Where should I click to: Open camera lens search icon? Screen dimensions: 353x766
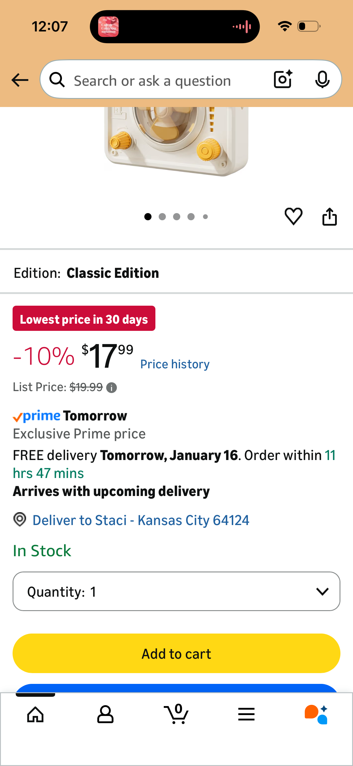pyautogui.click(x=283, y=79)
